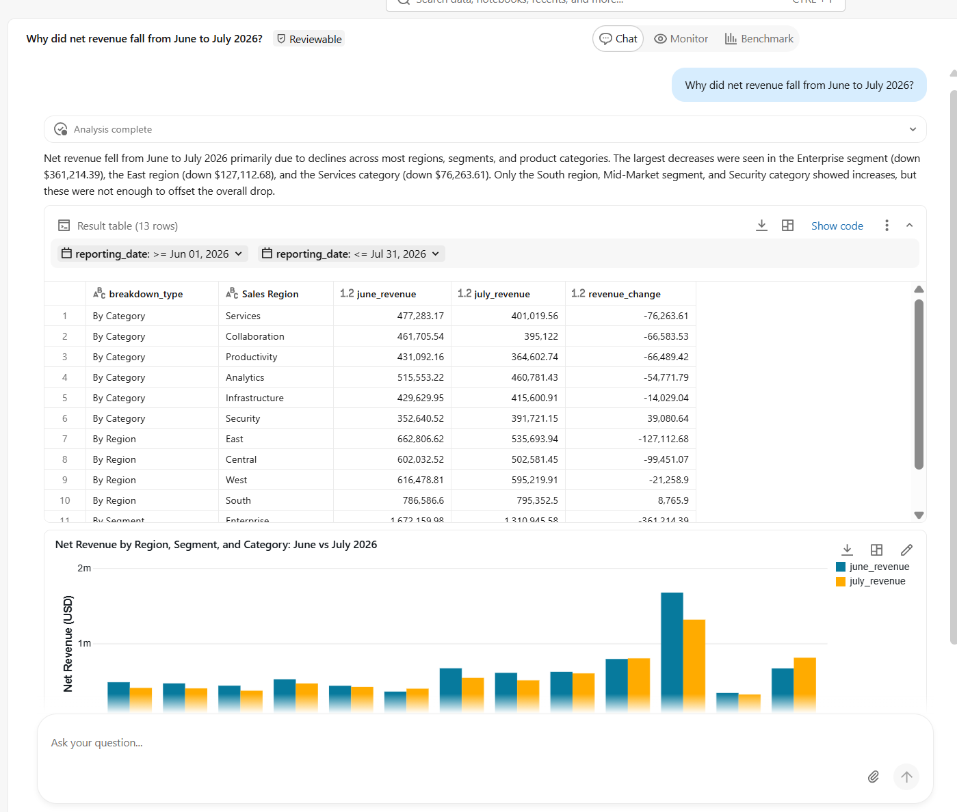Click the revenue_change numeric type icon

pos(578,294)
